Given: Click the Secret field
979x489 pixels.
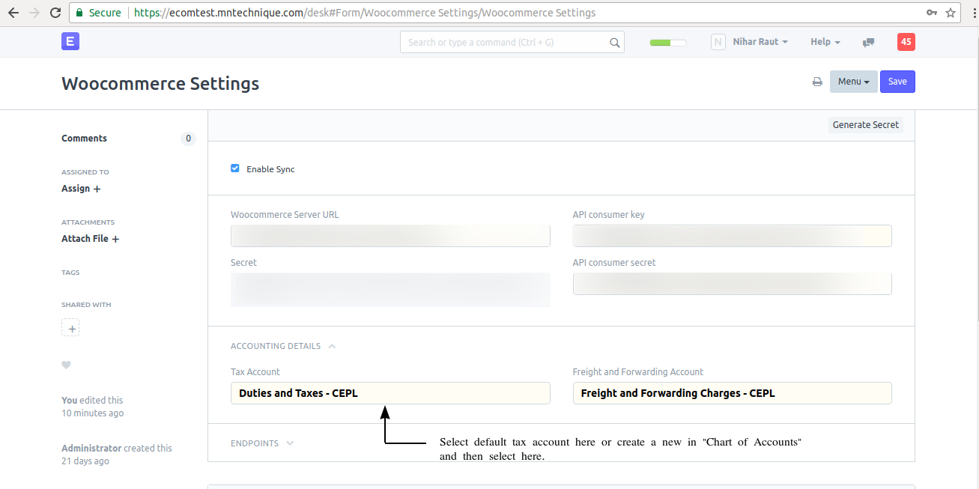Looking at the screenshot, I should click(390, 290).
